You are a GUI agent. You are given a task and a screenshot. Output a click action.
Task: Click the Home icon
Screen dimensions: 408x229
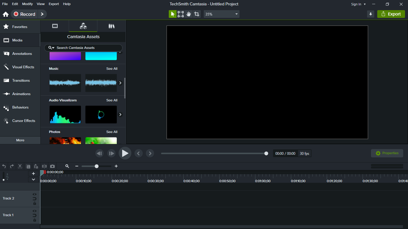5,14
